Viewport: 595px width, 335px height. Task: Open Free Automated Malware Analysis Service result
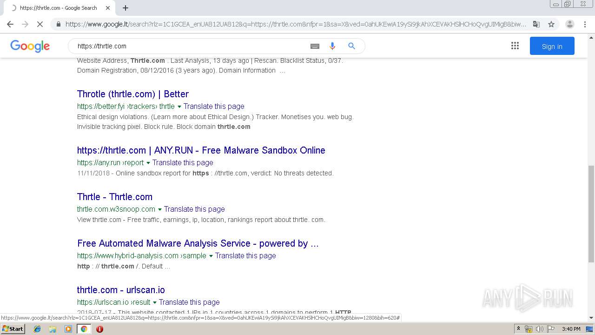[x=198, y=243]
